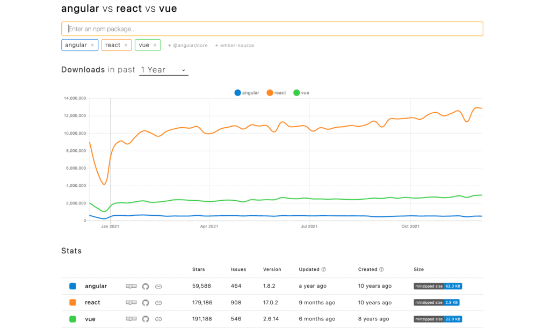Open the GitHub icon in angular row
Image resolution: width=550 pixels, height=336 pixels.
146,287
